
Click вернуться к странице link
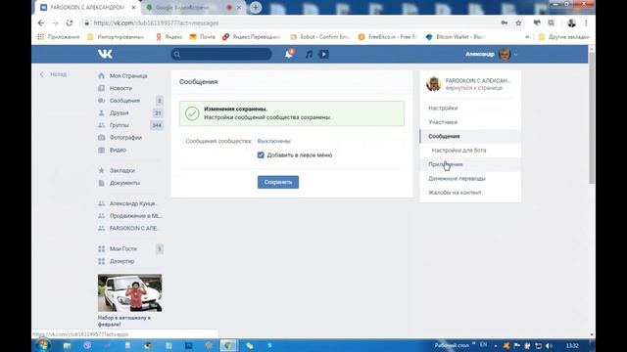[474, 88]
